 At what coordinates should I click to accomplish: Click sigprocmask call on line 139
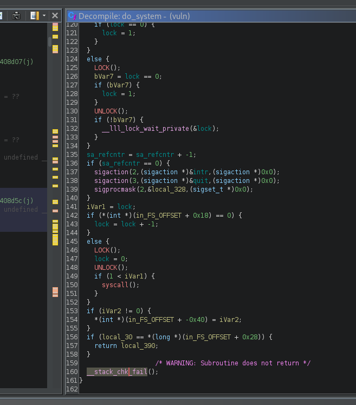pos(115,189)
